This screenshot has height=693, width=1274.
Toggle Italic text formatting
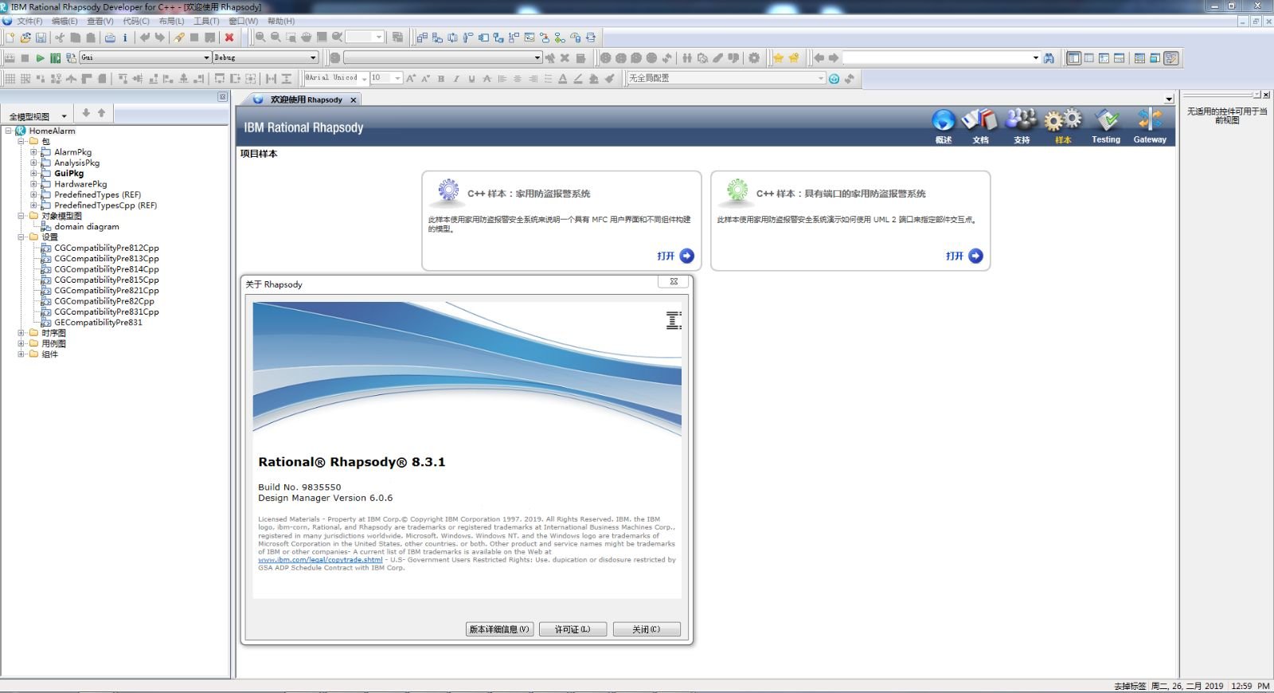tap(456, 79)
